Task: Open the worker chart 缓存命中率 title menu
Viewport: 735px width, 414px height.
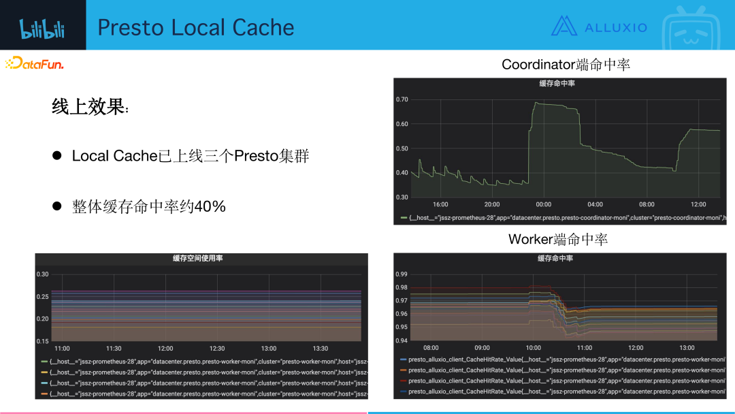Action: [555, 258]
